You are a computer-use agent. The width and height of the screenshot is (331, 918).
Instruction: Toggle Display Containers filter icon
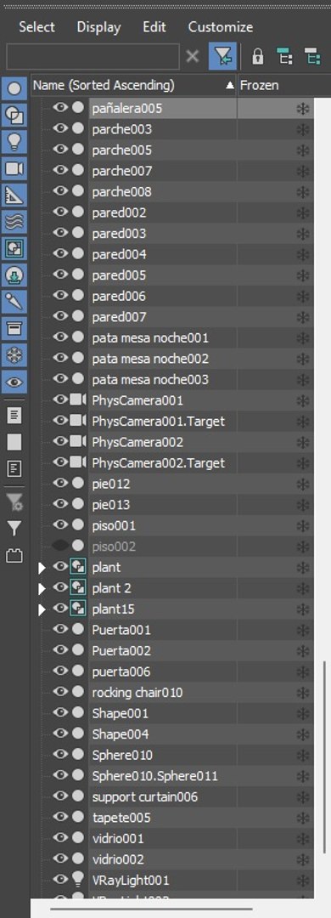click(x=14, y=328)
